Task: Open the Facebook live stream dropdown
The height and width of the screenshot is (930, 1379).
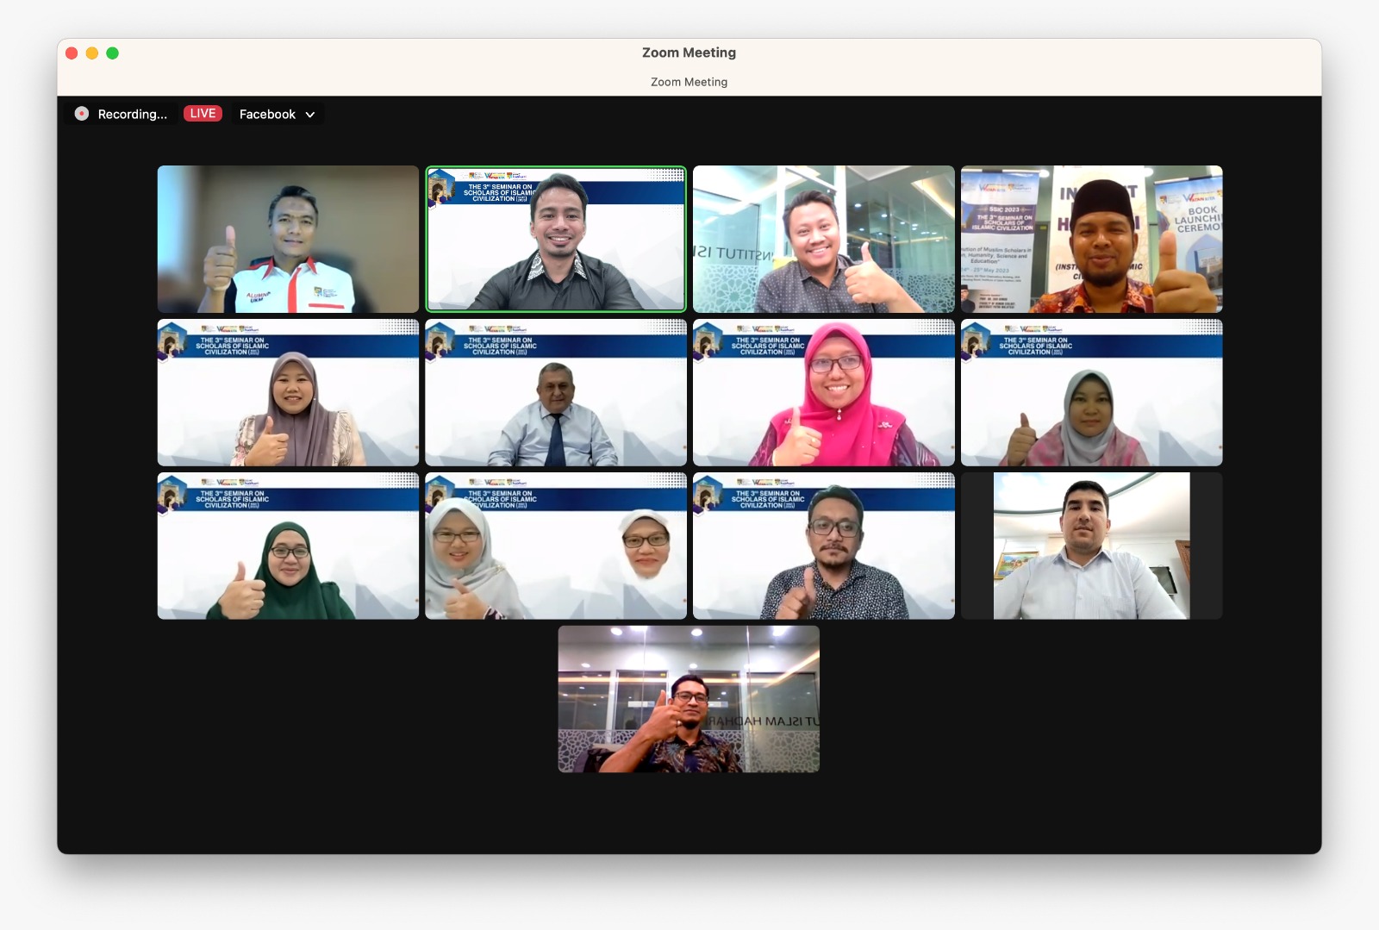Action: click(x=268, y=114)
